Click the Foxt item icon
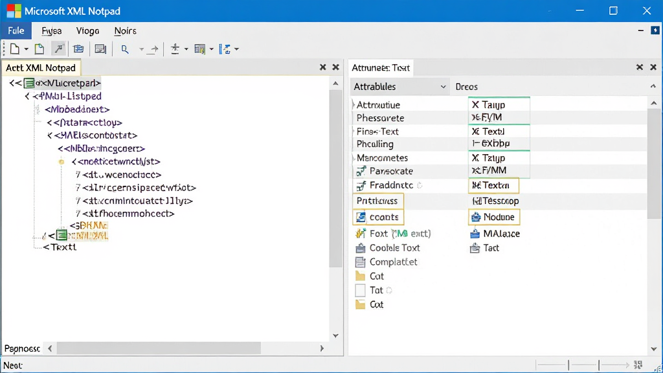The height and width of the screenshot is (373, 663). click(361, 233)
